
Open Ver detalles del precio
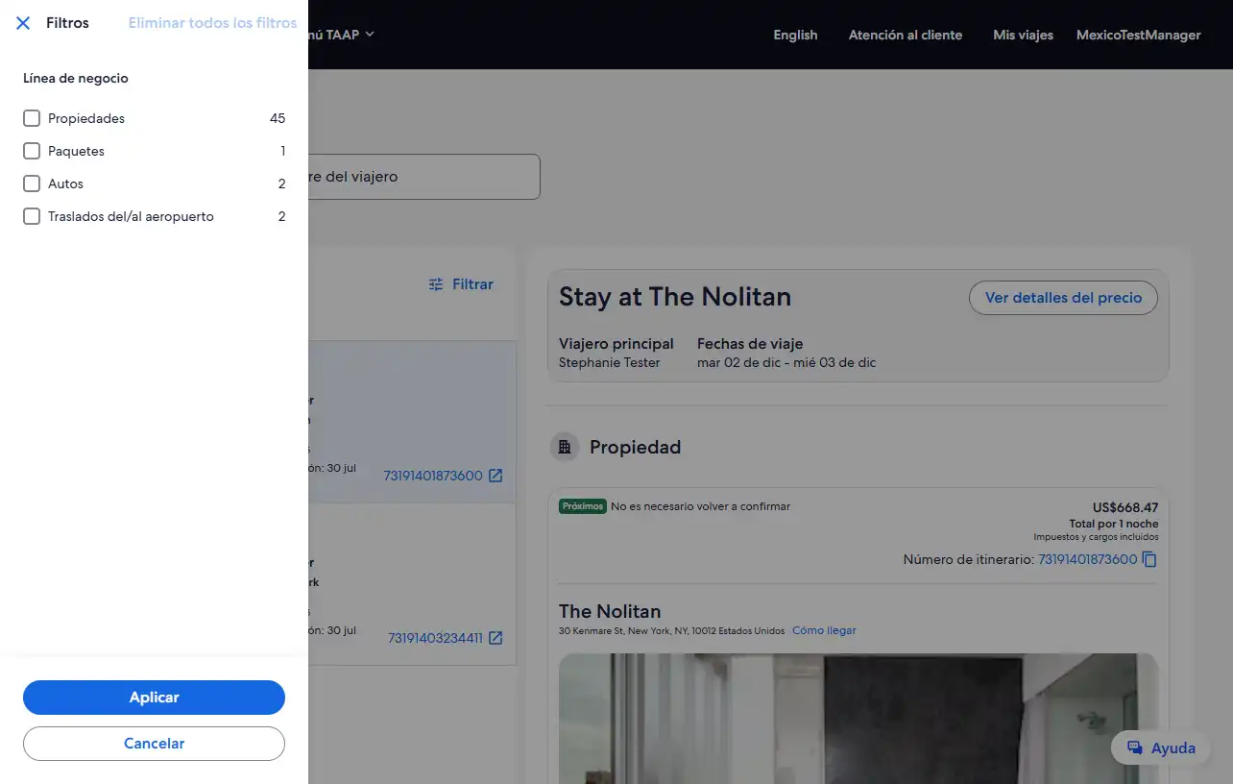click(1063, 298)
